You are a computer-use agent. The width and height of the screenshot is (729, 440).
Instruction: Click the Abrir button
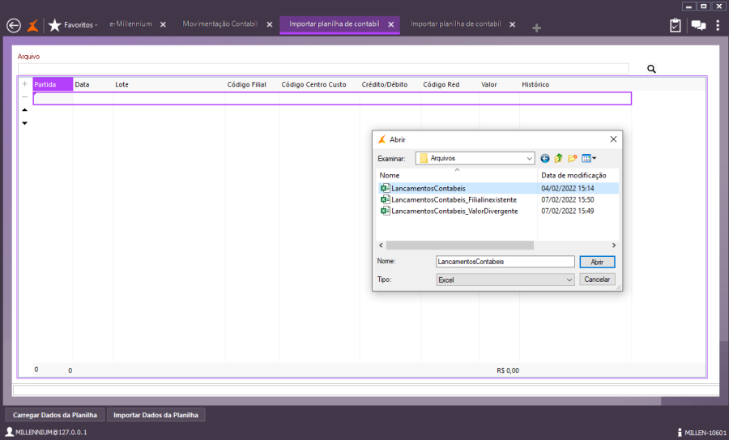click(x=597, y=262)
